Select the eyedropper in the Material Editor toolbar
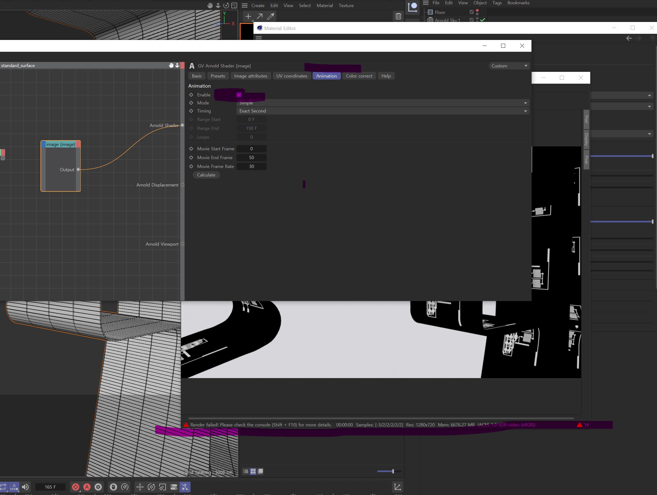 point(270,17)
